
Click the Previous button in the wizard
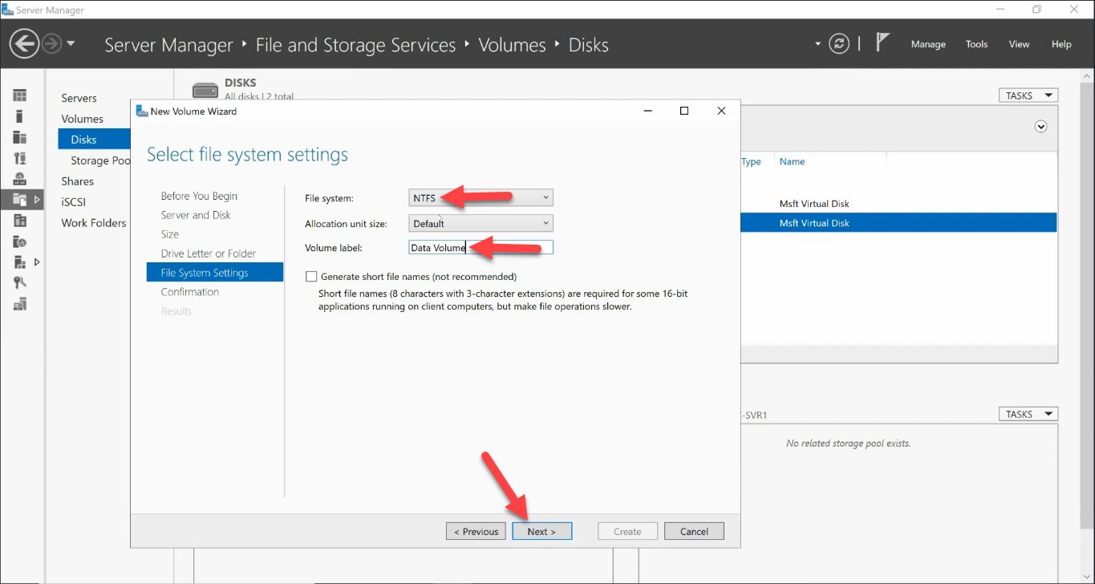tap(476, 531)
